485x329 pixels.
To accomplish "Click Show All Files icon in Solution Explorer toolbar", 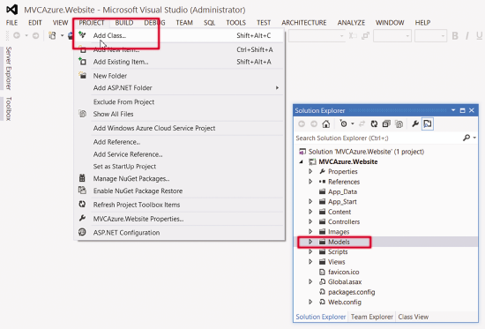I will pos(399,123).
